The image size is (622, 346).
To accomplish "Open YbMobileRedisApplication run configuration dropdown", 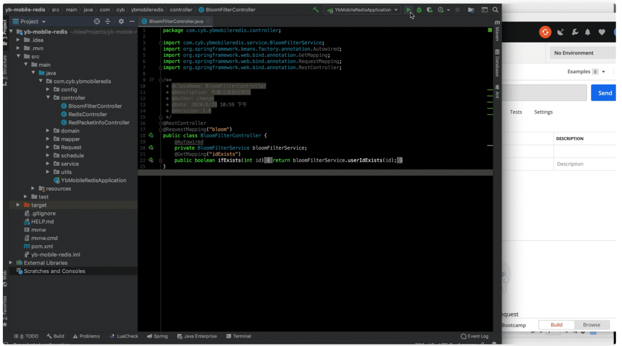I will click(x=362, y=10).
